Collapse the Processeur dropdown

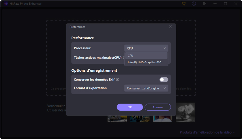point(146,48)
